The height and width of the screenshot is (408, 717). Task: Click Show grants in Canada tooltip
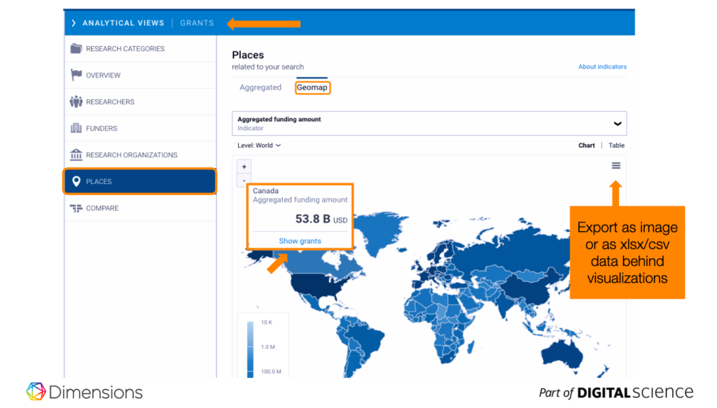tap(300, 241)
